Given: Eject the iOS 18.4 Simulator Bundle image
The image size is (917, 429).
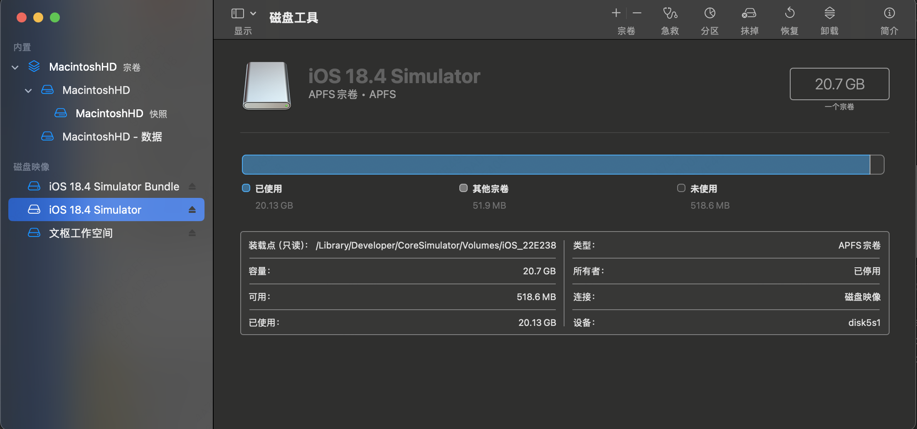Looking at the screenshot, I should tap(192, 187).
